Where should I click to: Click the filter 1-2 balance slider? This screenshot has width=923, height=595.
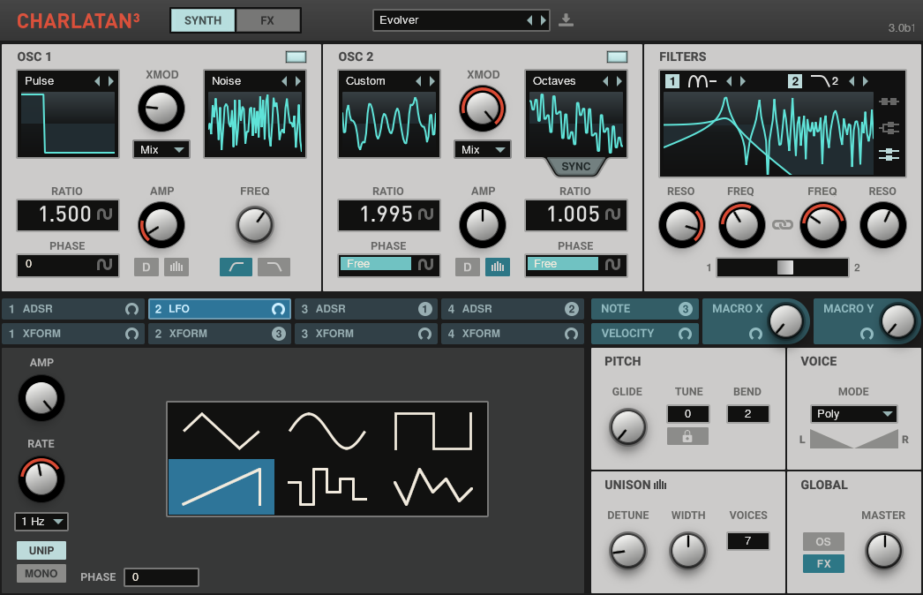tap(783, 267)
